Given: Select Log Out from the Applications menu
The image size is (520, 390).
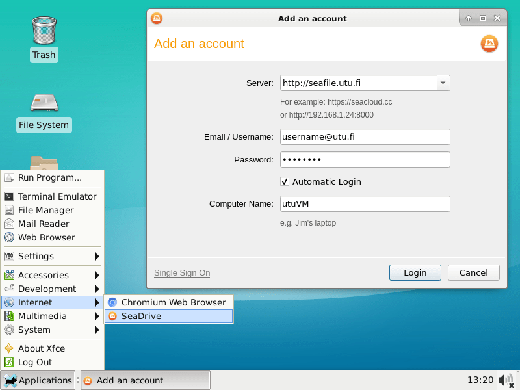Looking at the screenshot, I should pos(53,362).
